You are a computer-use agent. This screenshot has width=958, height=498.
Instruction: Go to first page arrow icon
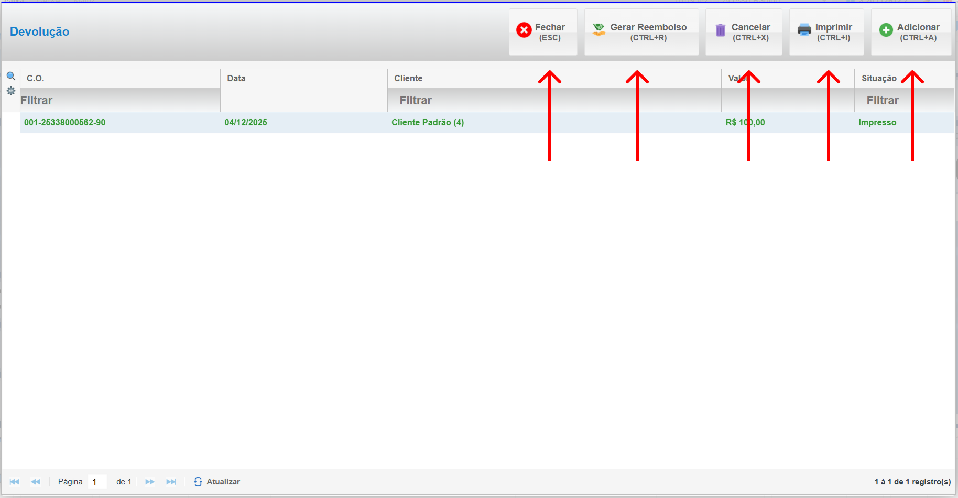click(x=15, y=482)
